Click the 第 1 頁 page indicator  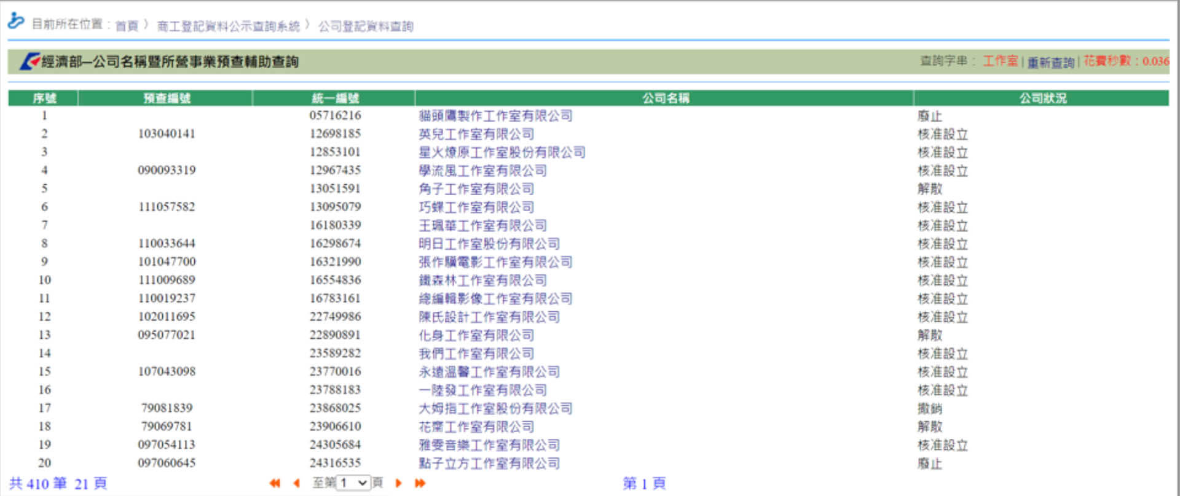tap(644, 484)
